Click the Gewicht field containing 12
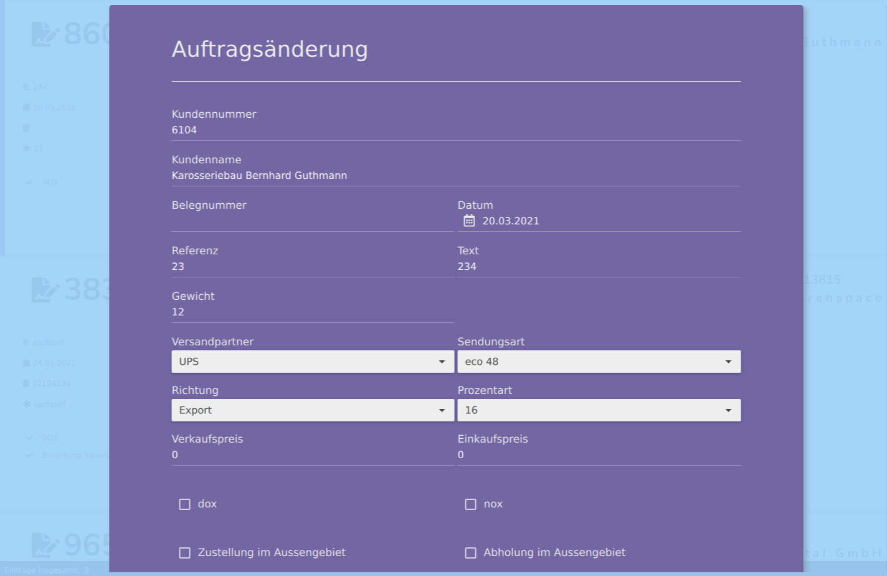Viewport: 887px width, 576px height. coord(312,312)
